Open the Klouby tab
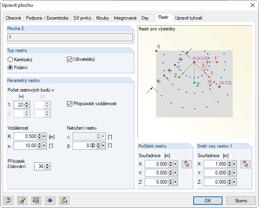The width and height of the screenshot is (259, 208). tap(103, 18)
